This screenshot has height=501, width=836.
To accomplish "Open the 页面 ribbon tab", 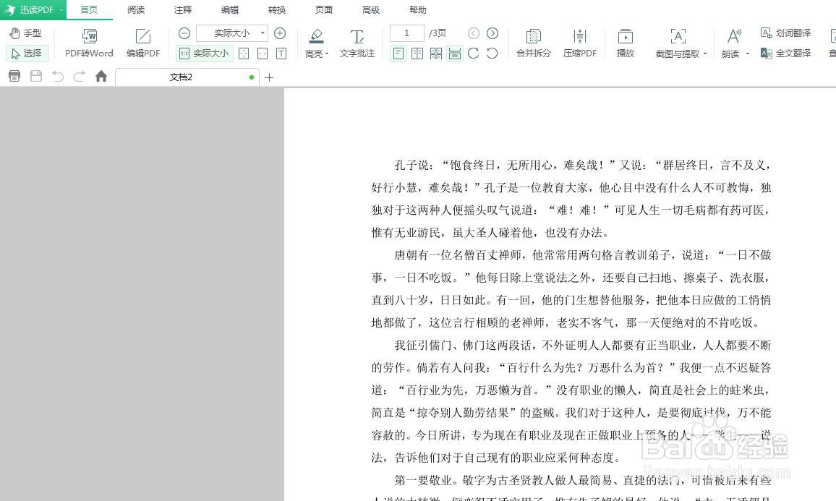I will coord(324,10).
